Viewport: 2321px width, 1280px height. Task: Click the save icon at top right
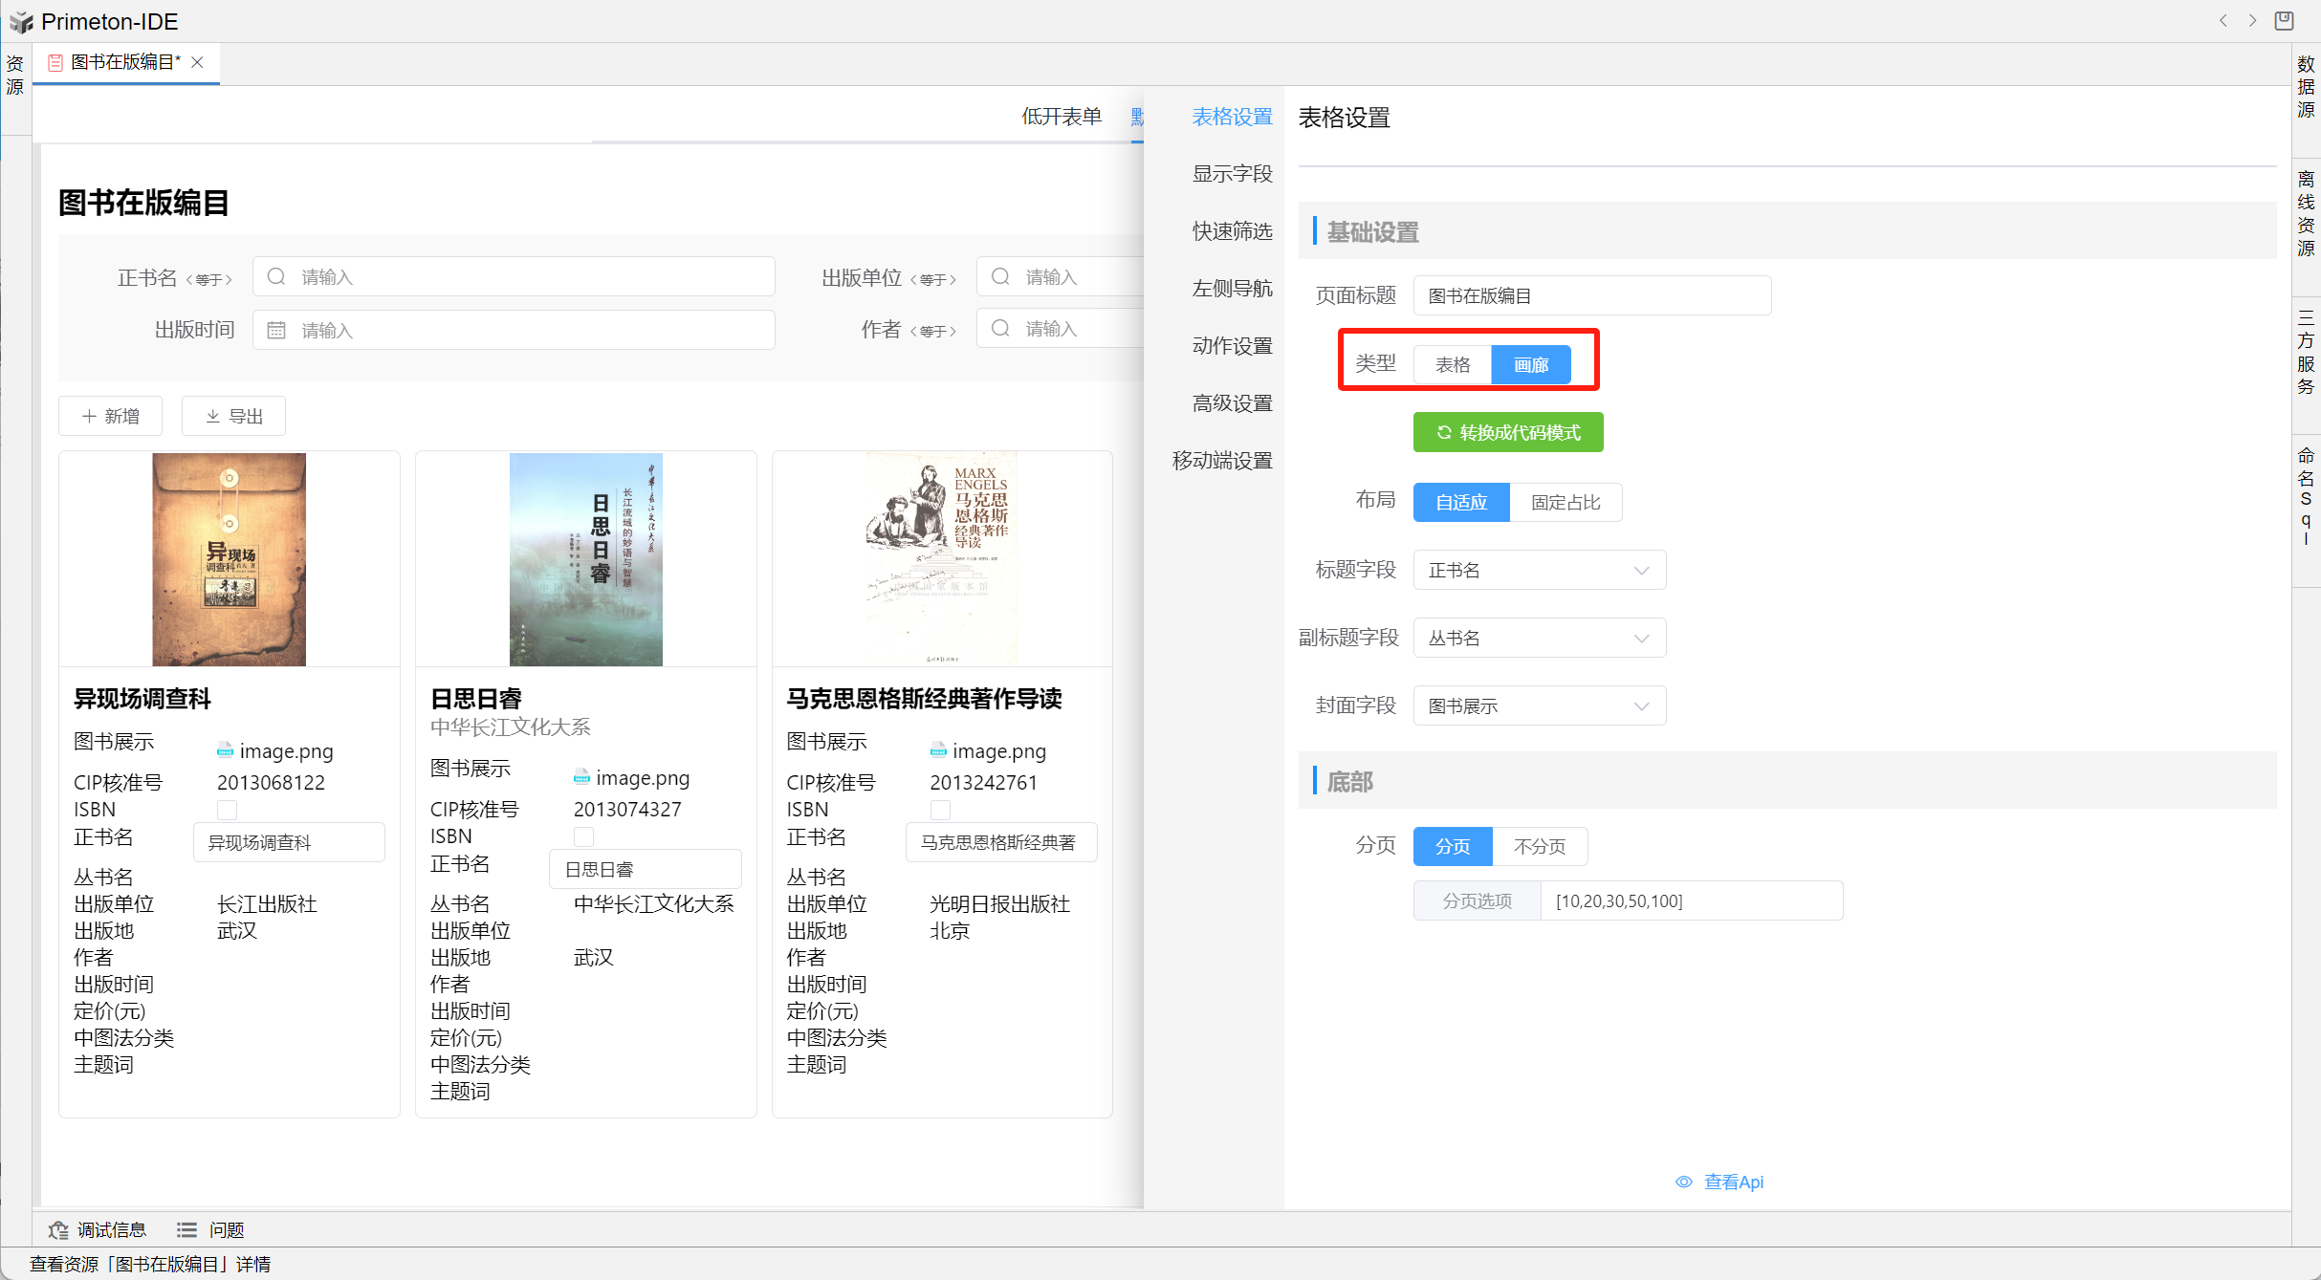2285,21
